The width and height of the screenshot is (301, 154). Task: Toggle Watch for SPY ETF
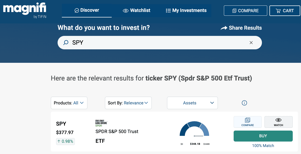pos(278,122)
